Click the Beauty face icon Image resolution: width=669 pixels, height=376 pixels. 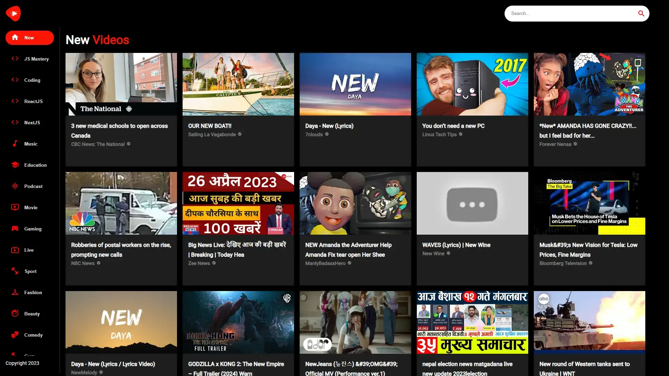pos(15,313)
